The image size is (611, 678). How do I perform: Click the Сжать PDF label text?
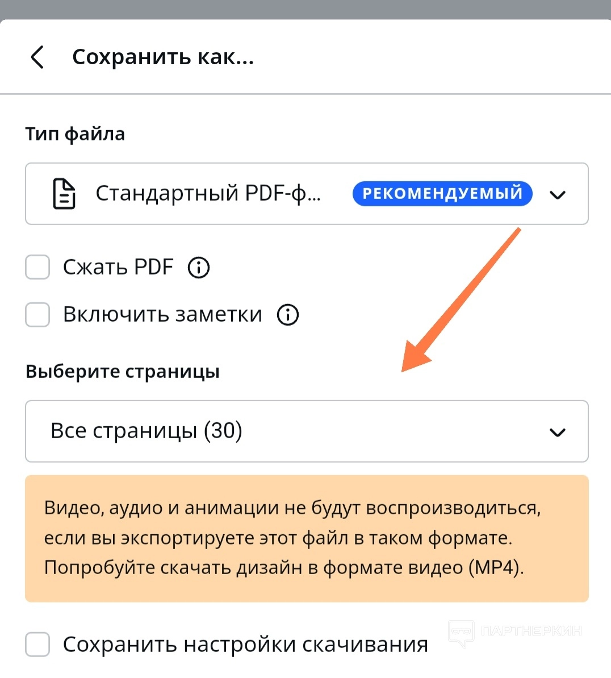pos(118,267)
